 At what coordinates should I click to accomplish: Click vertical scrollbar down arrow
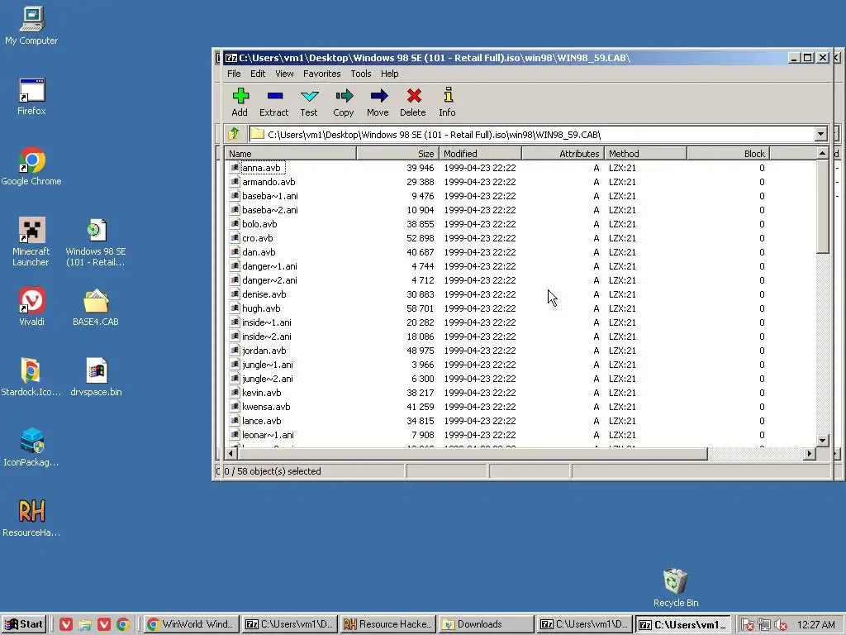[822, 440]
